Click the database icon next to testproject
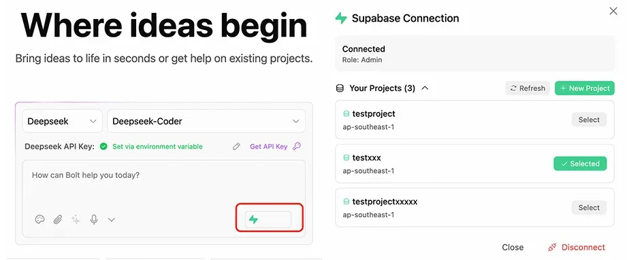The image size is (629, 260). click(346, 114)
